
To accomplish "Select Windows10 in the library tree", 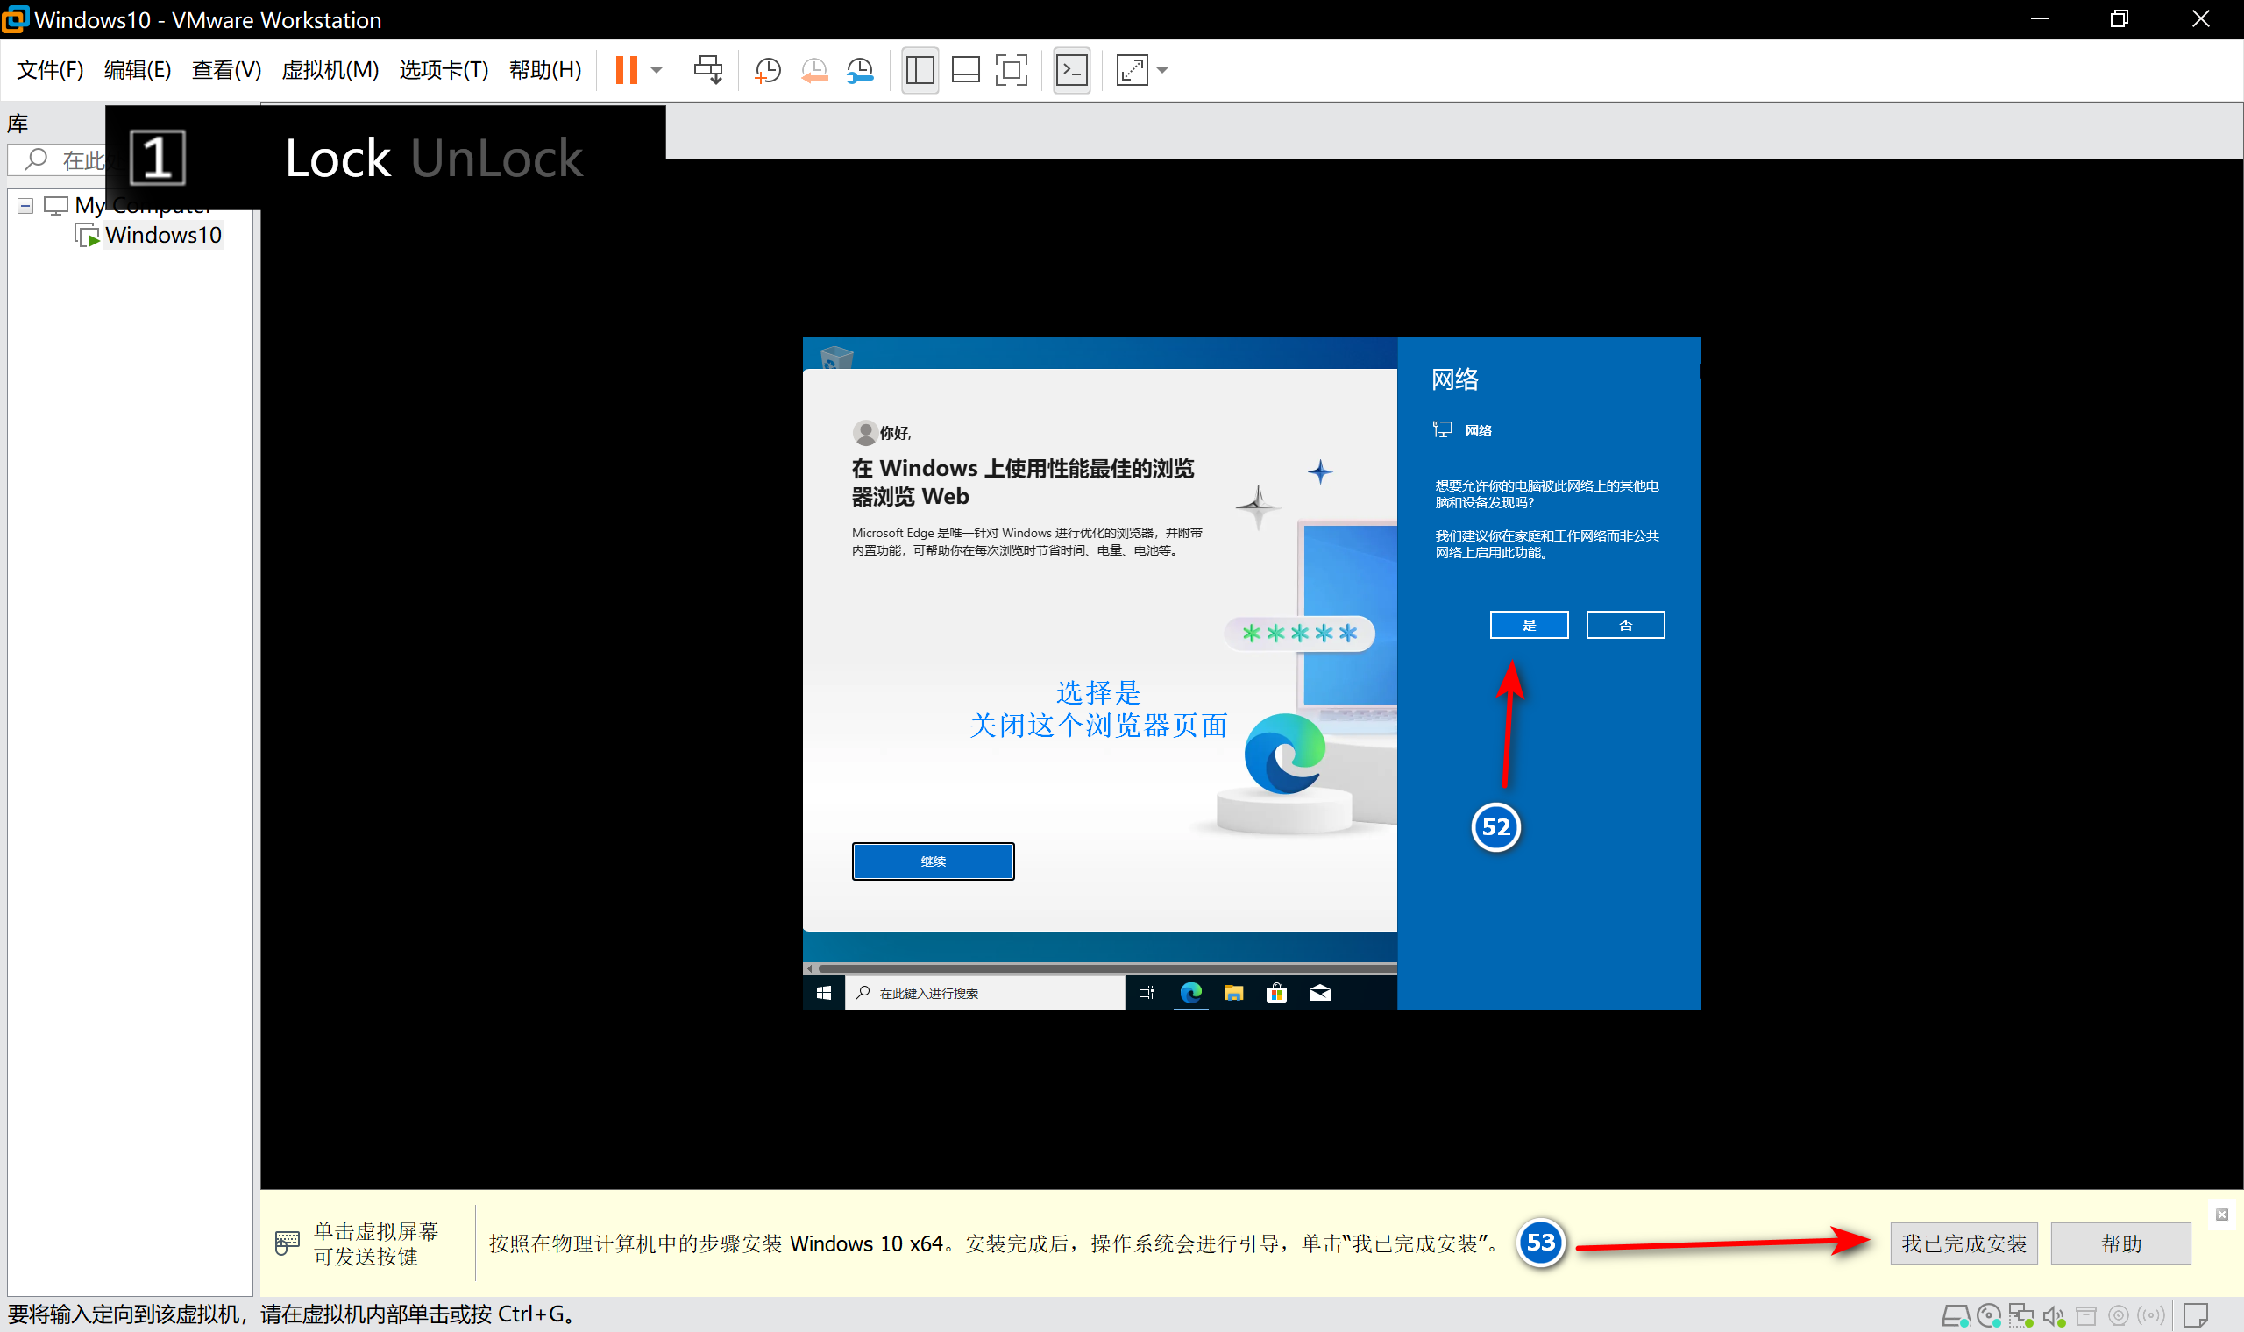I will (x=162, y=235).
